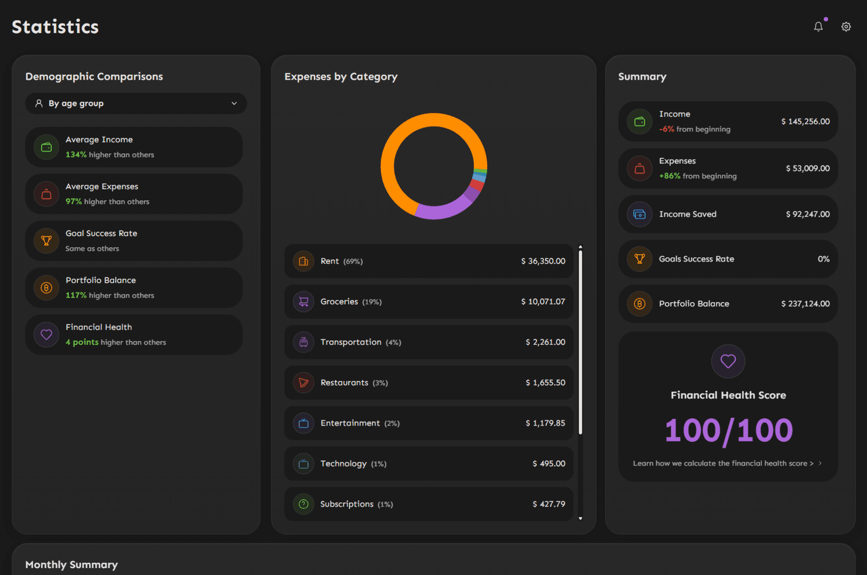867x575 pixels.
Task: Click the Summary Expenses bag icon
Action: [640, 169]
